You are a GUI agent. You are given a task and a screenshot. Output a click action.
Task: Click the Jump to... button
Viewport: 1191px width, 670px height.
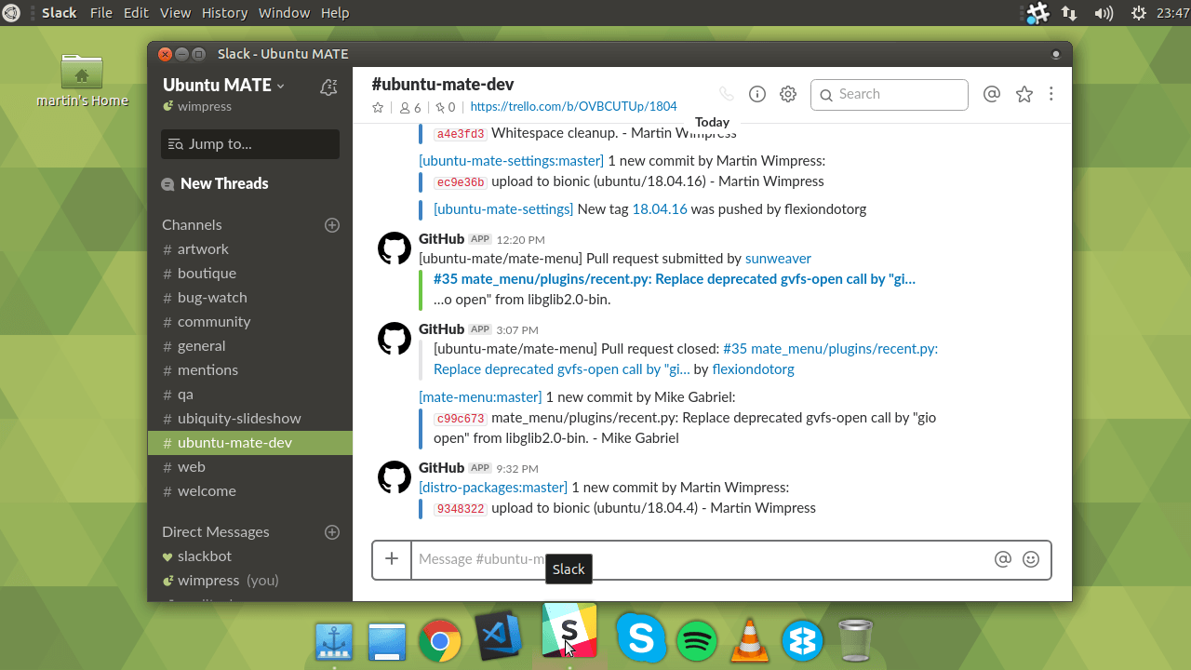point(250,144)
